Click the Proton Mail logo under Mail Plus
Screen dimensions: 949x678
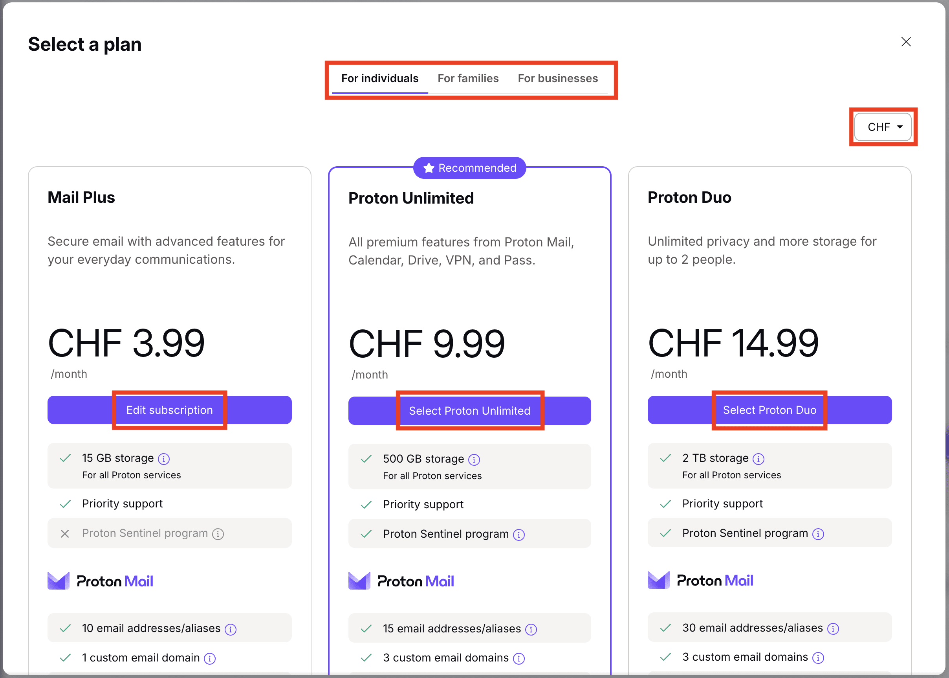point(100,580)
